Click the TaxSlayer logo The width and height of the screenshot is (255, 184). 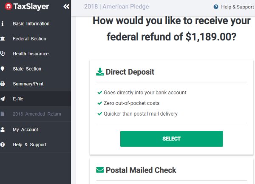[x=27, y=7]
